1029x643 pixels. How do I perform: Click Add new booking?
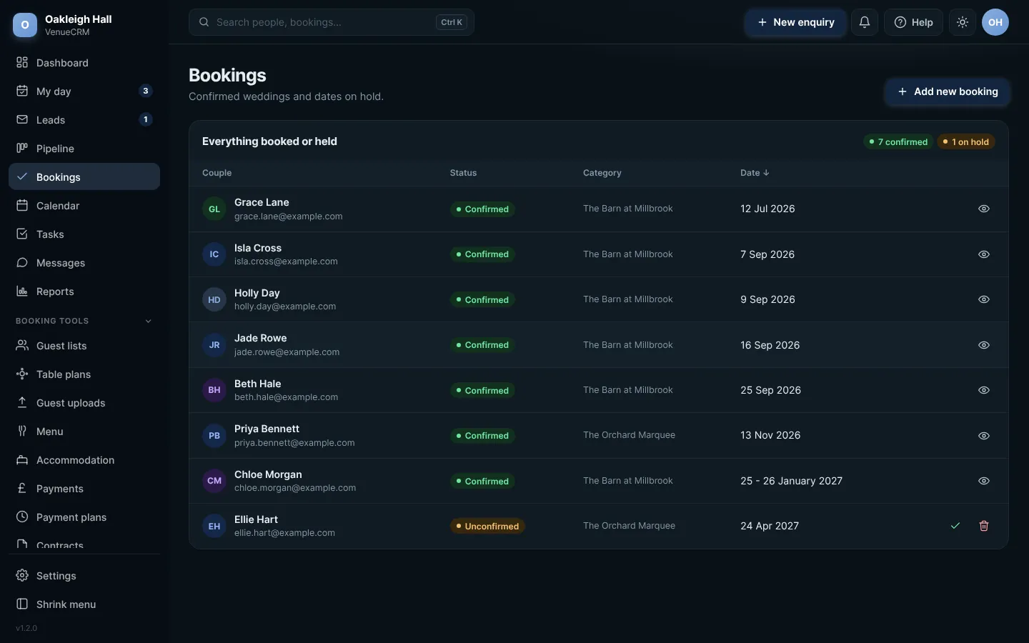(948, 91)
